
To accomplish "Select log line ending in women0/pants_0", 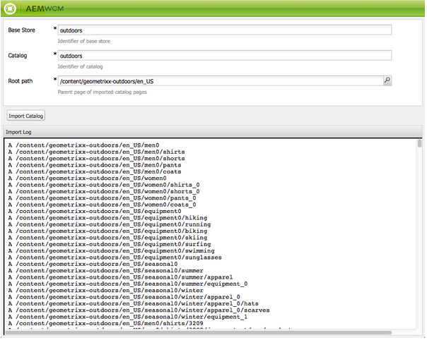I will [x=102, y=198].
